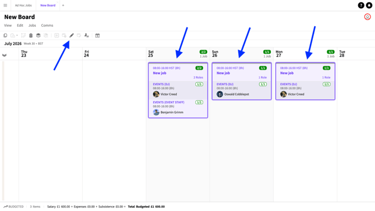Click 1 Role label on Sunday job
375x211 pixels.
[262, 77]
